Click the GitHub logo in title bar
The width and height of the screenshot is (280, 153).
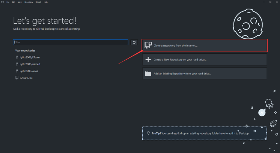tap(2, 2)
